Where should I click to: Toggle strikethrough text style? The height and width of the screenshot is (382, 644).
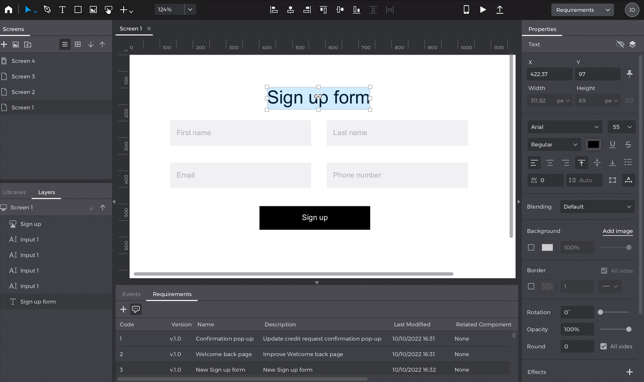628,145
